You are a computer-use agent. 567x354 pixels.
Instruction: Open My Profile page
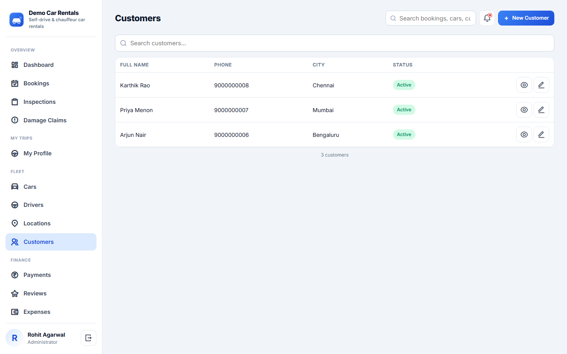point(51,153)
